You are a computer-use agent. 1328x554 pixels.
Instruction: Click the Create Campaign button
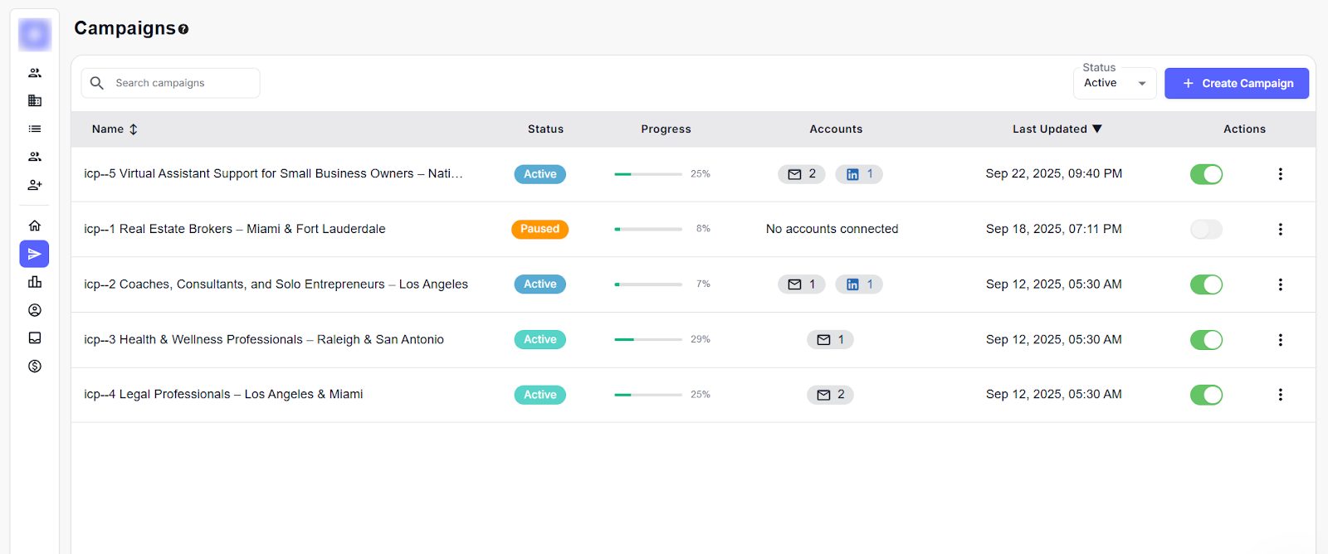pyautogui.click(x=1236, y=84)
